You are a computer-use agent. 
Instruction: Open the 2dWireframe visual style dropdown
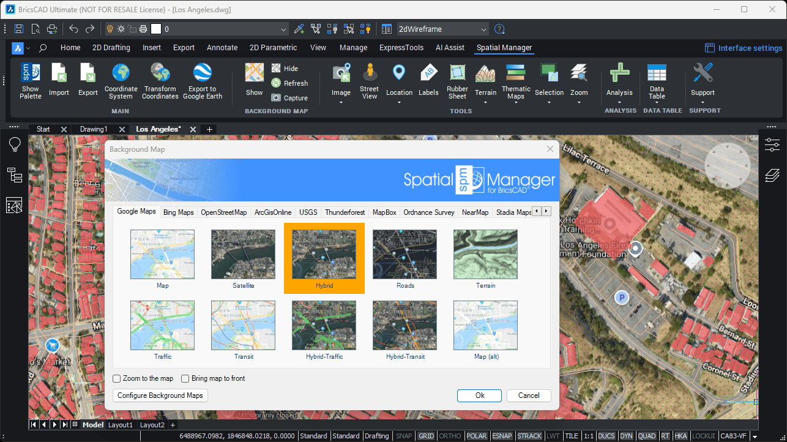coord(484,29)
